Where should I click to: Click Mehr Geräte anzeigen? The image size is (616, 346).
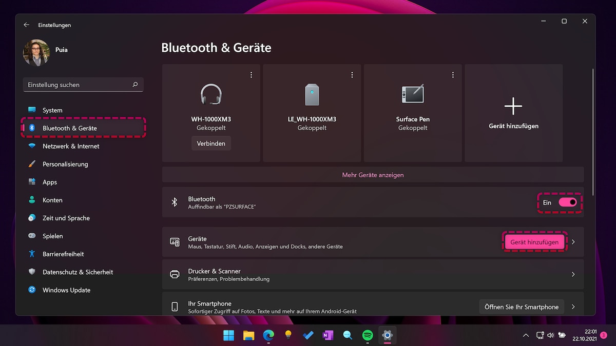[373, 175]
